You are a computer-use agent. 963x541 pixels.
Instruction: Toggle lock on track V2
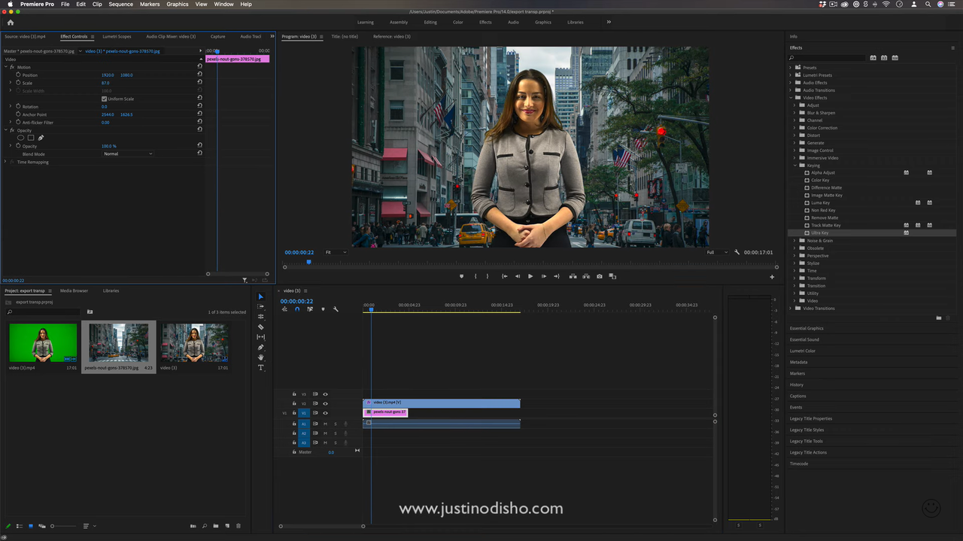pyautogui.click(x=294, y=404)
